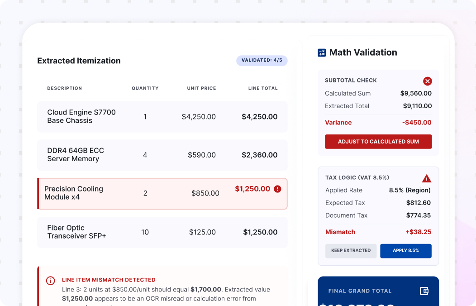Image resolution: width=476 pixels, height=306 pixels.
Task: Select the Precision Cooling Module x4 row
Action: [162, 194]
